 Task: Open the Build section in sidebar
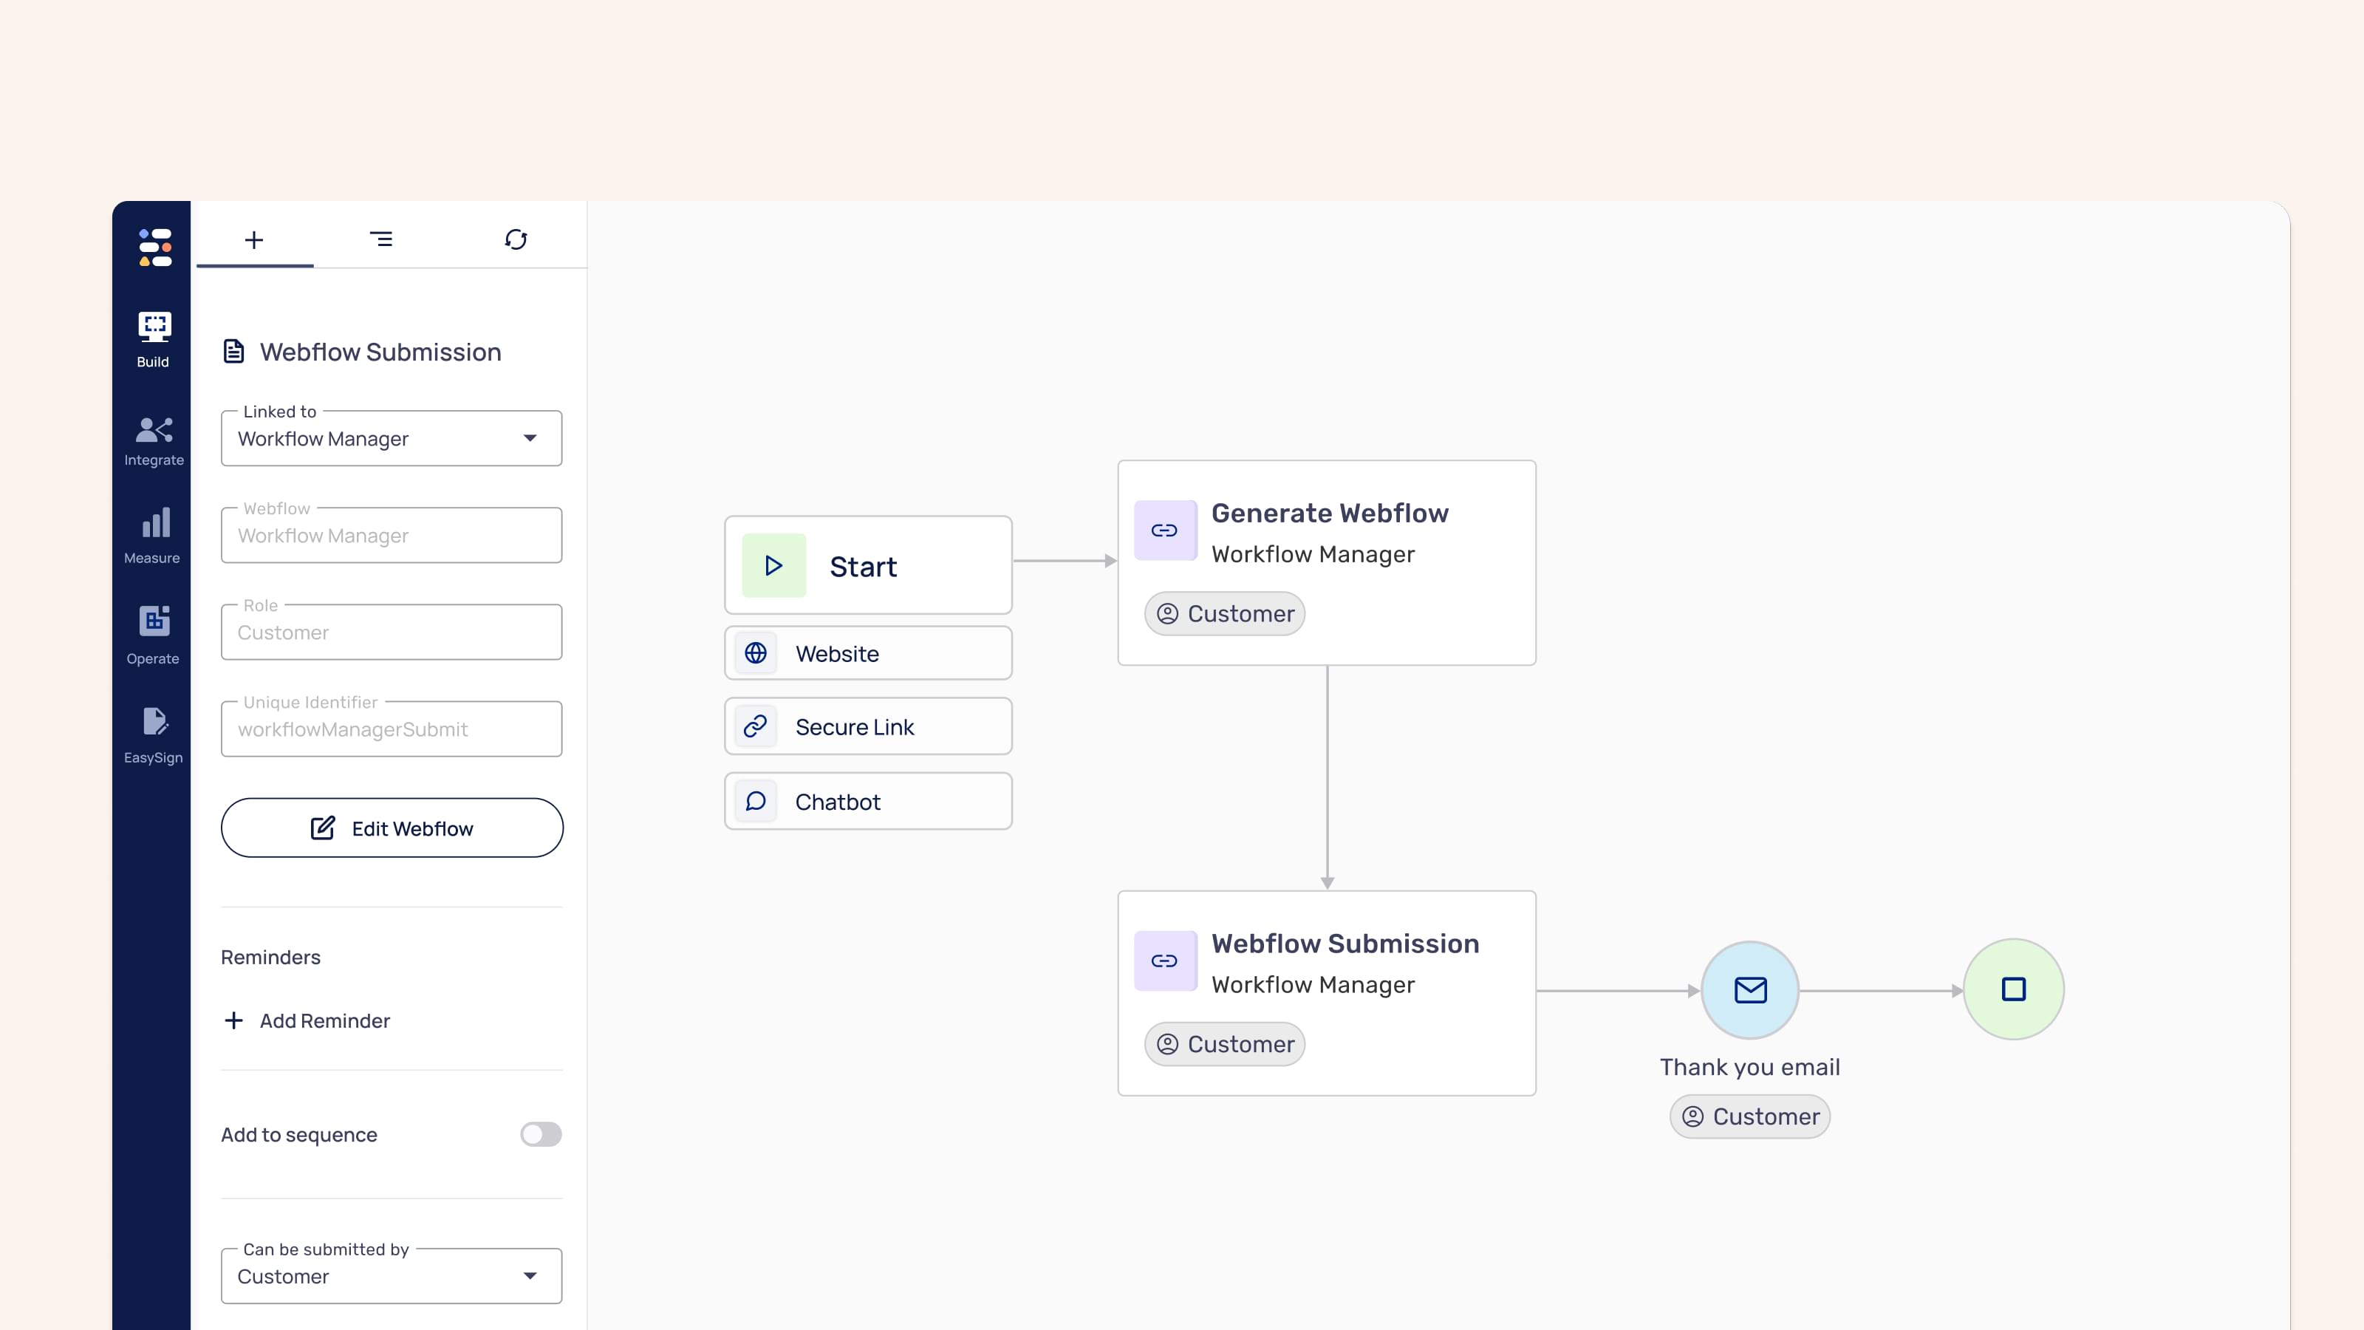[x=153, y=338]
